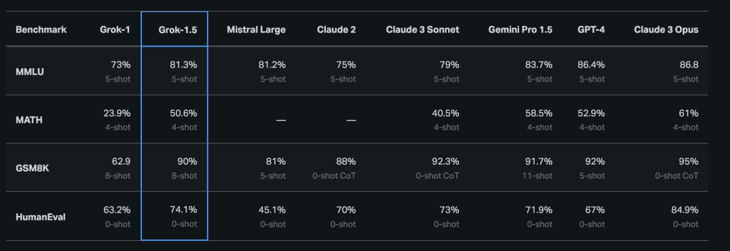Select Mistral Large HumanEval 45.1%
The width and height of the screenshot is (730, 251).
(x=272, y=210)
